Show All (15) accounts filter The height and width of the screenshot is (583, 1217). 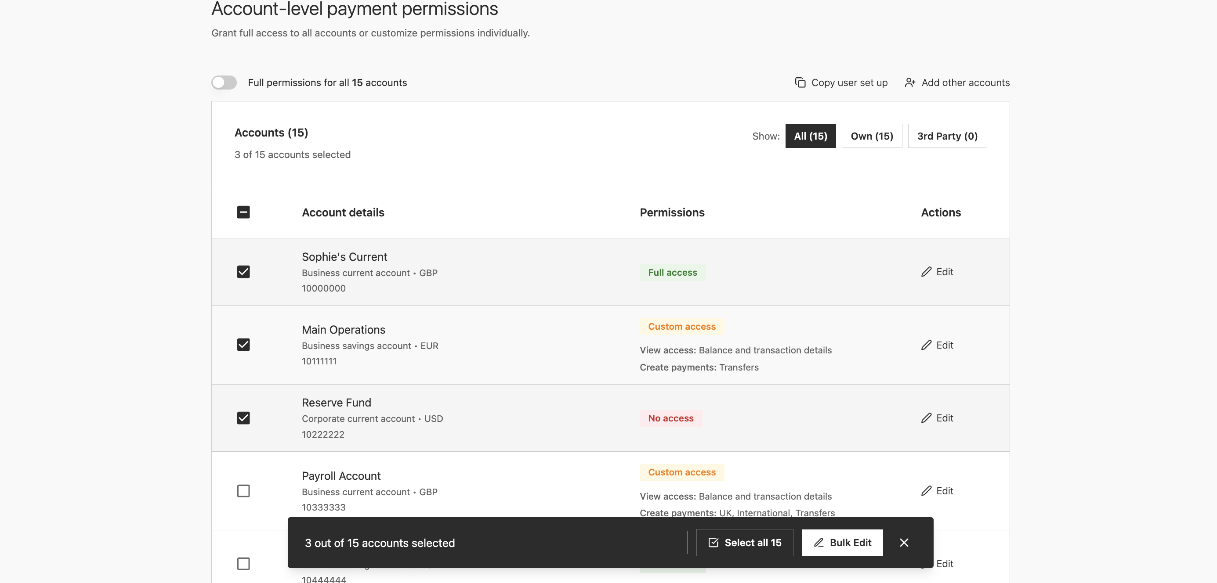pyautogui.click(x=810, y=136)
